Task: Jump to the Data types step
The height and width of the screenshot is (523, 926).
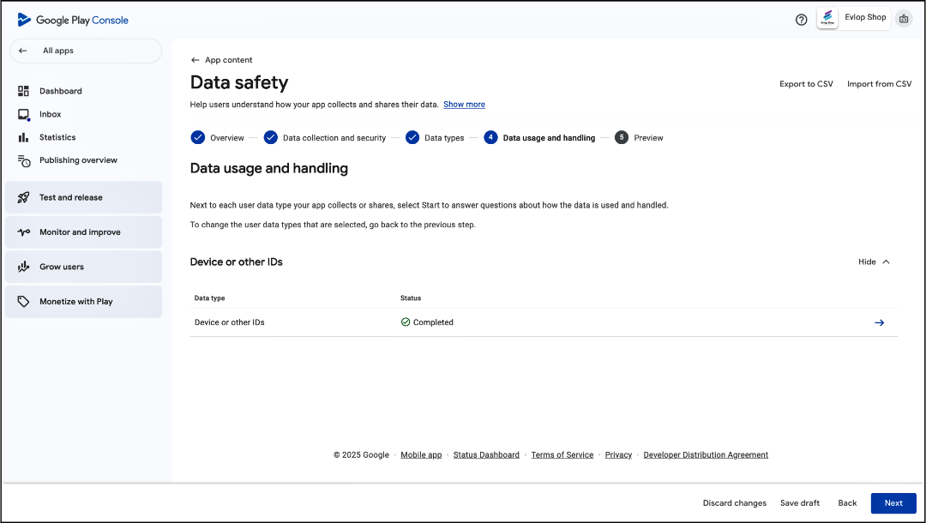Action: pos(443,138)
